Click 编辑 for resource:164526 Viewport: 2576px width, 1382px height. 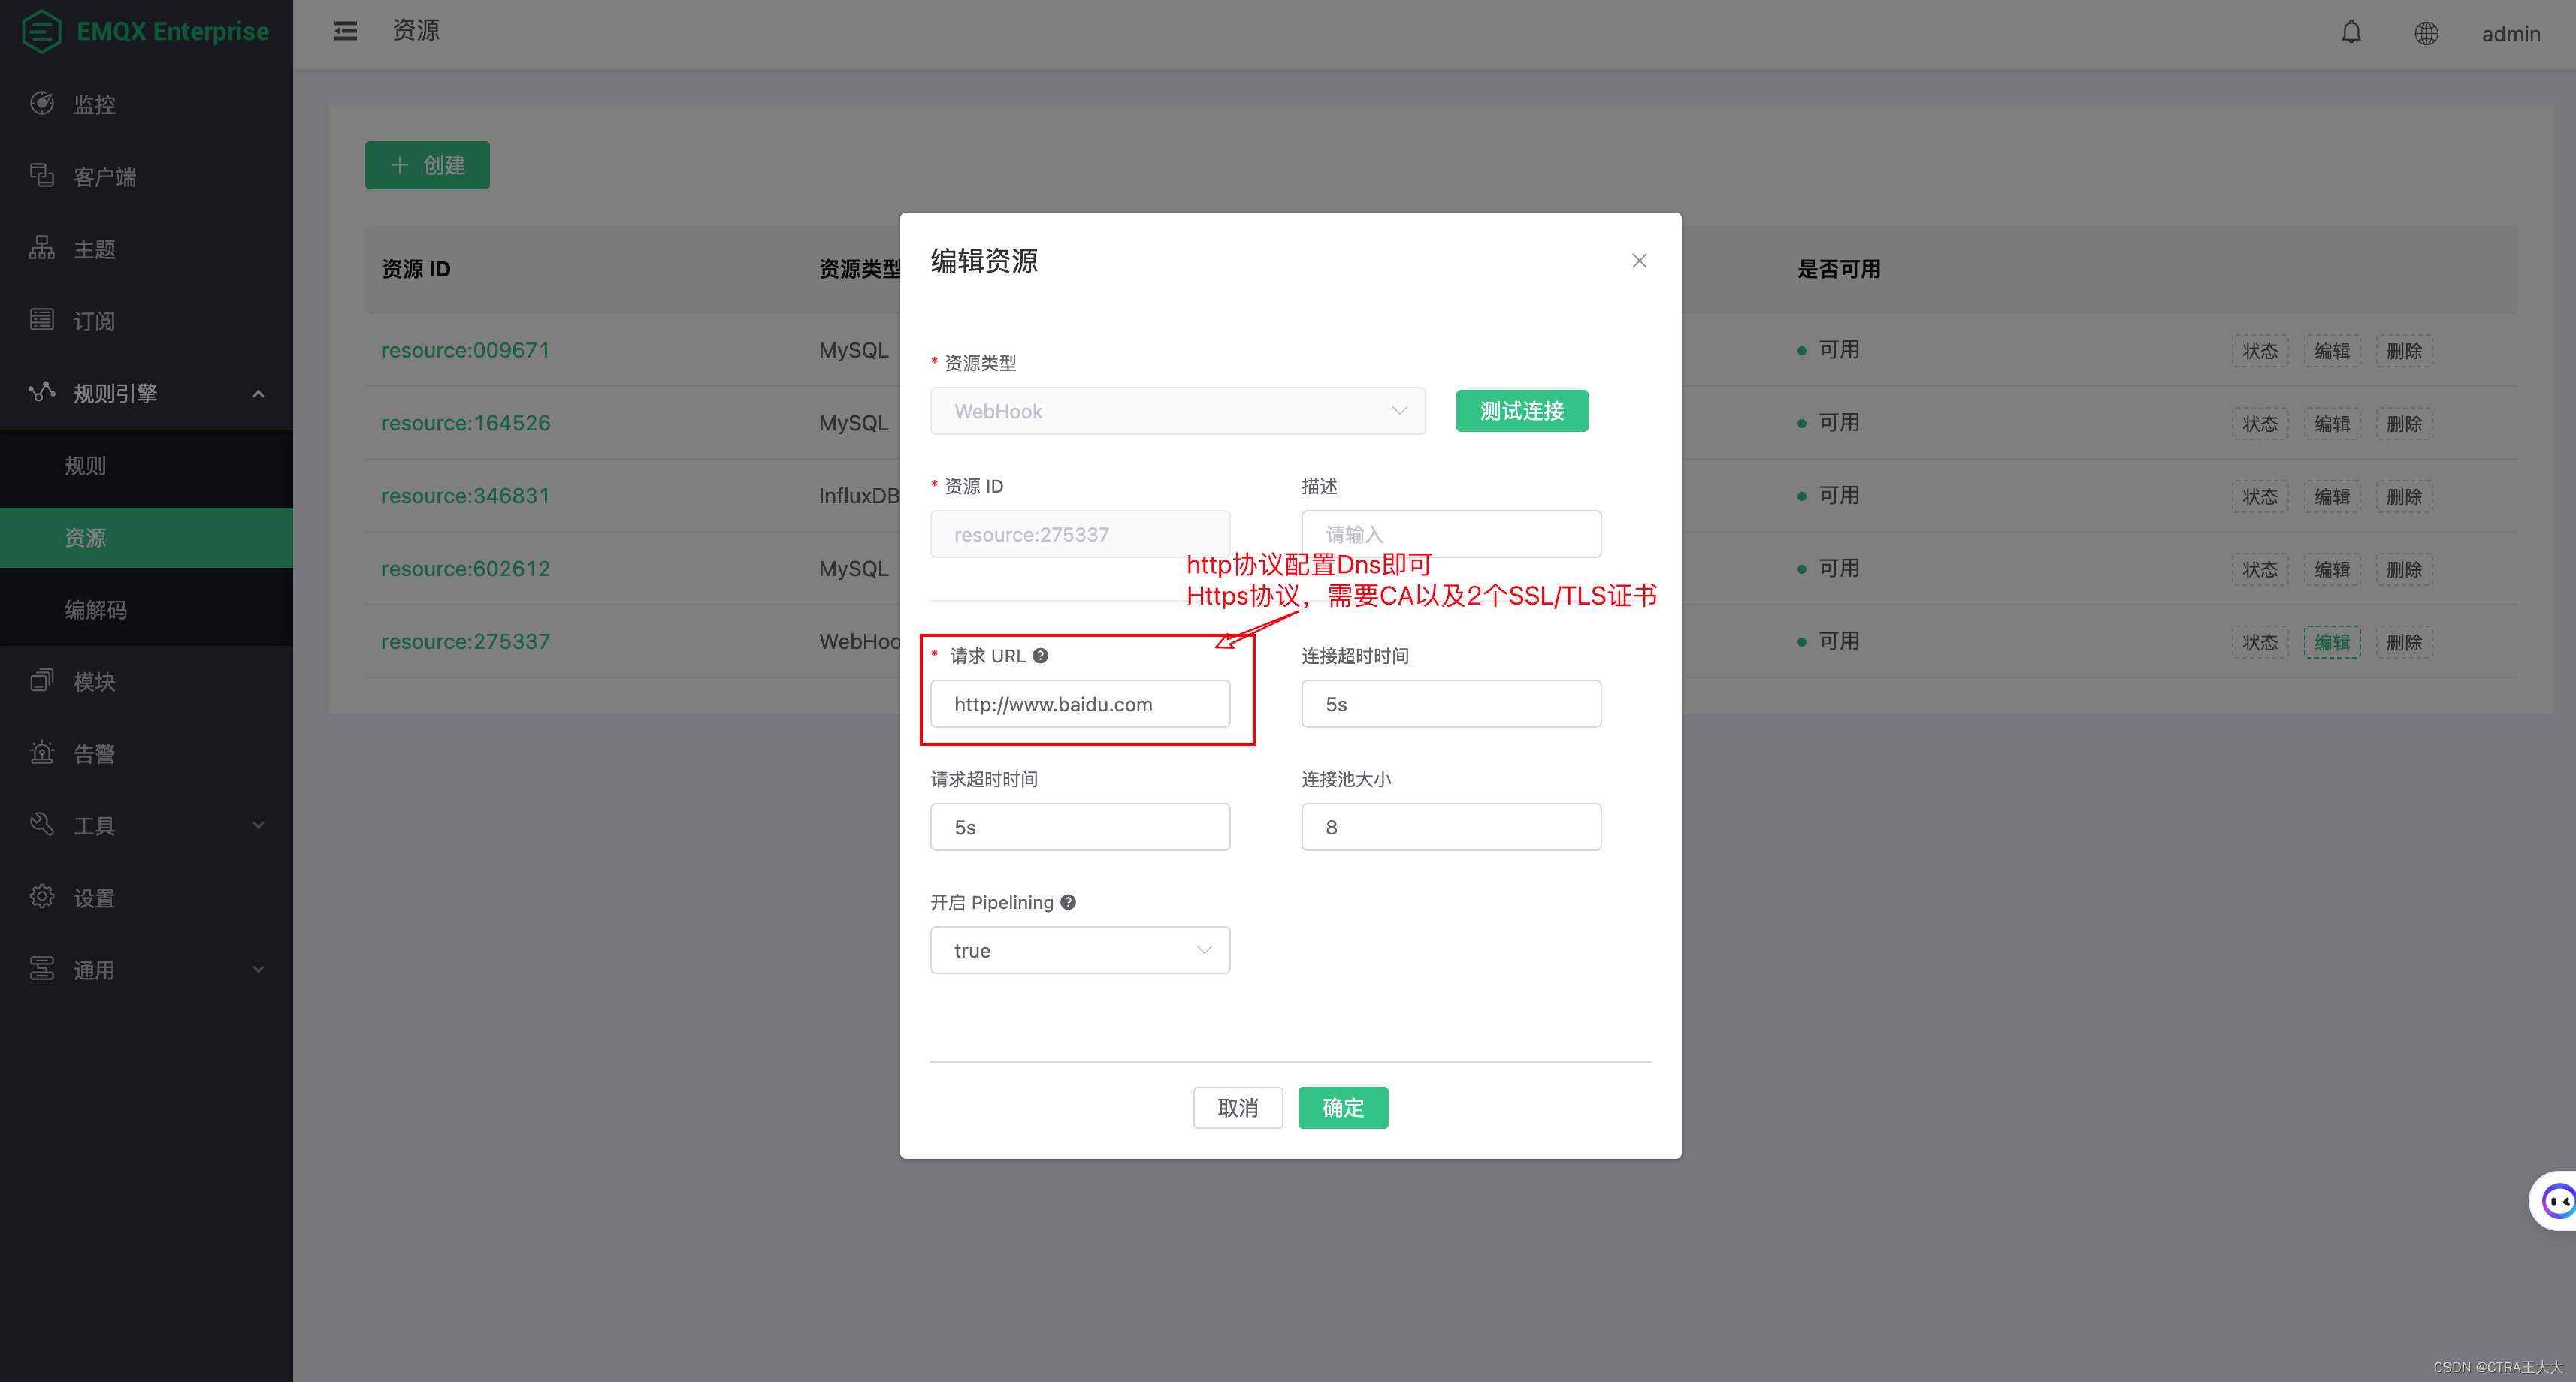tap(2332, 424)
